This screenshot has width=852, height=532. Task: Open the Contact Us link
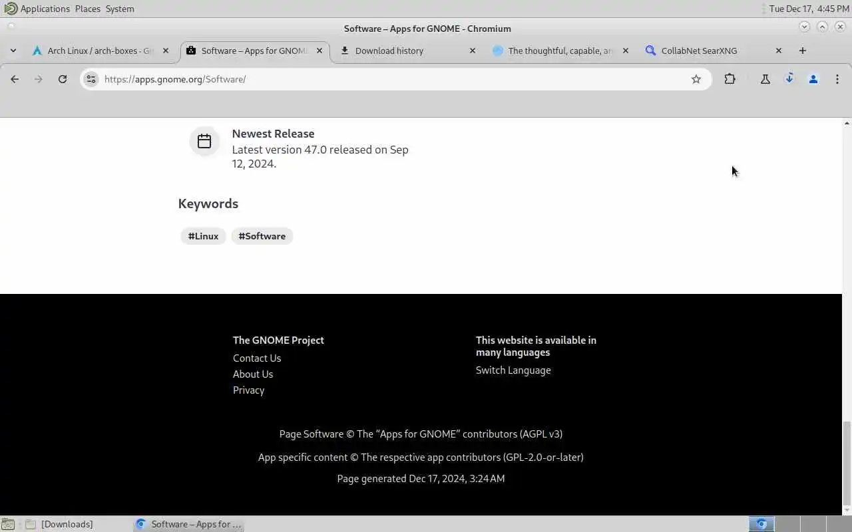(x=257, y=358)
